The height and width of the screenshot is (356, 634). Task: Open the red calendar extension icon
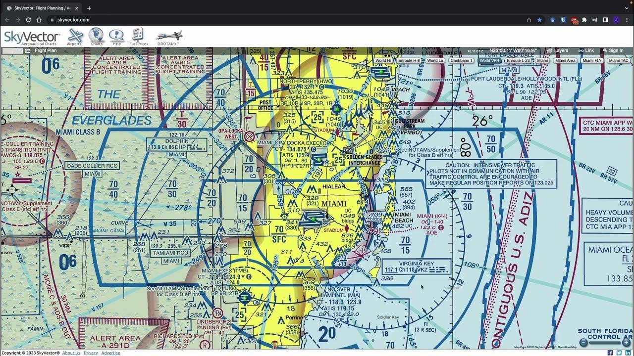click(574, 20)
